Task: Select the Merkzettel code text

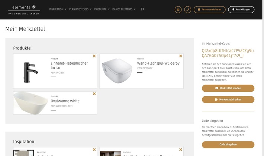Action: click(x=228, y=53)
